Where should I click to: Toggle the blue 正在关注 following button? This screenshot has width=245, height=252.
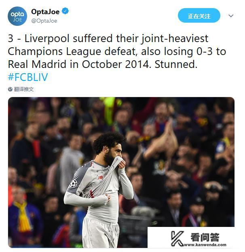[x=199, y=16]
